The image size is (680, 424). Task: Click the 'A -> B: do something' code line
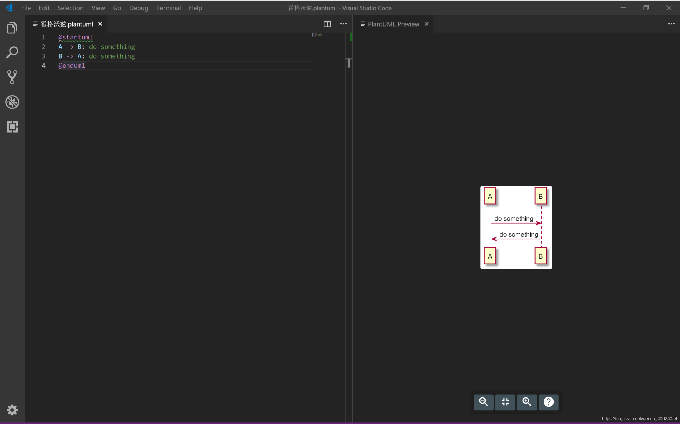coord(96,47)
